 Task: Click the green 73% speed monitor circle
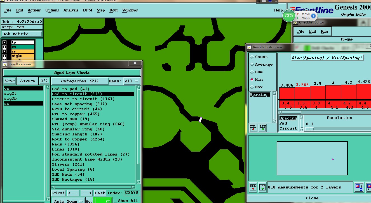click(288, 16)
